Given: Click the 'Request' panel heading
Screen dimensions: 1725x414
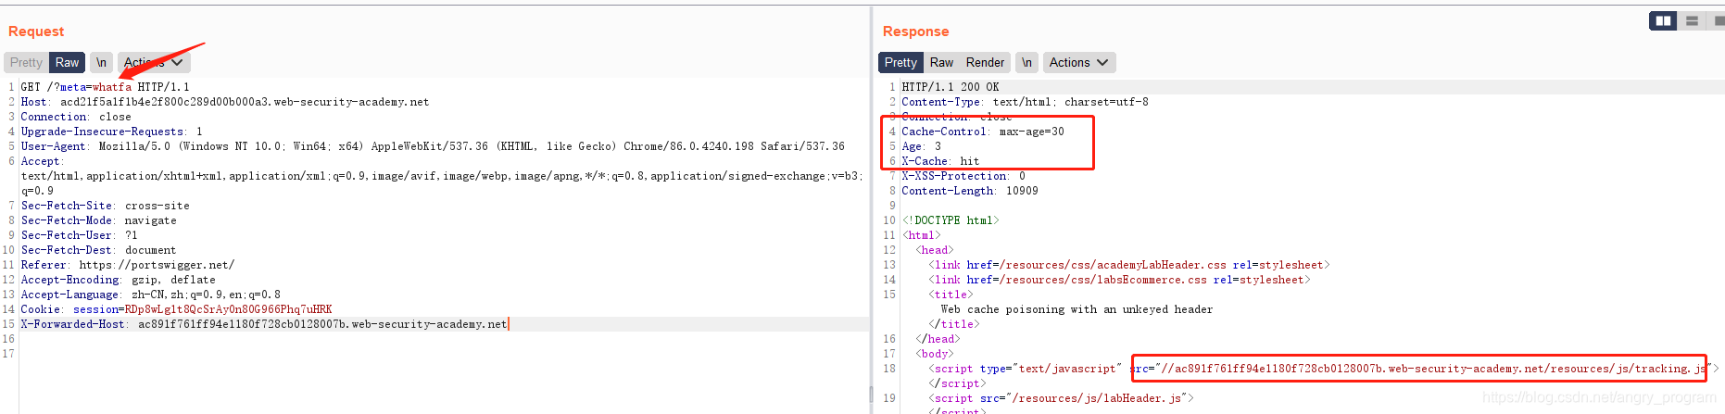Looking at the screenshot, I should coord(36,31).
